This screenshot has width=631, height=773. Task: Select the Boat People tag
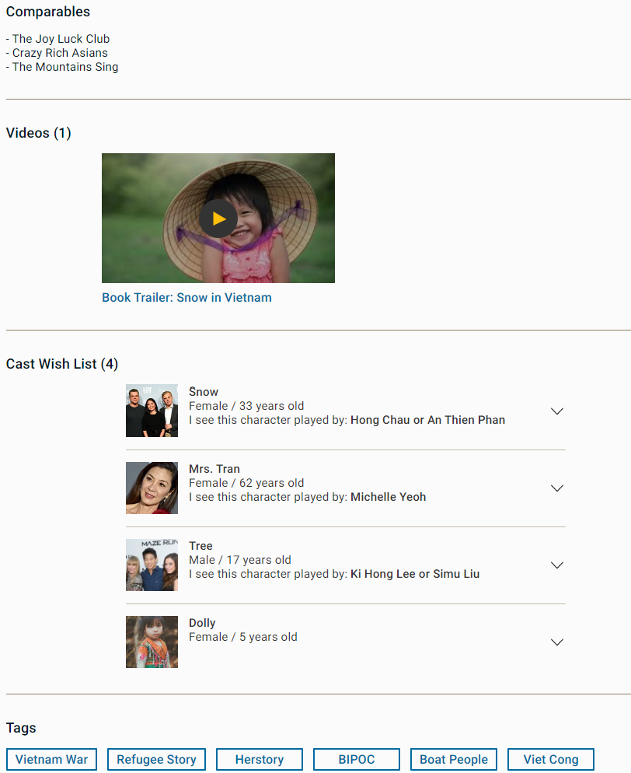point(454,759)
